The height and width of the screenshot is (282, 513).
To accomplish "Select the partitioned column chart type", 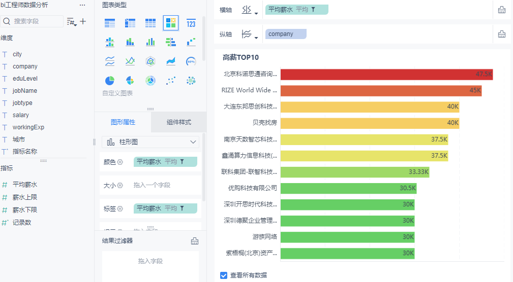I will pos(110,42).
